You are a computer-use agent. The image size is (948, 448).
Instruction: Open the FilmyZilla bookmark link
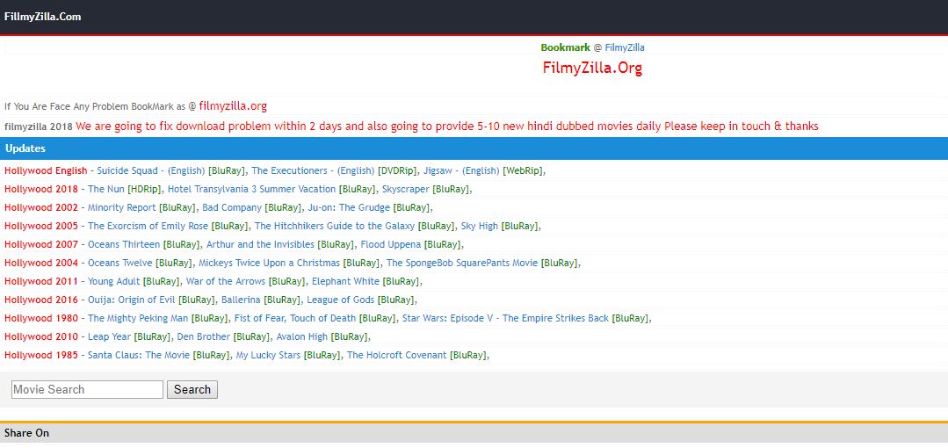[x=625, y=47]
